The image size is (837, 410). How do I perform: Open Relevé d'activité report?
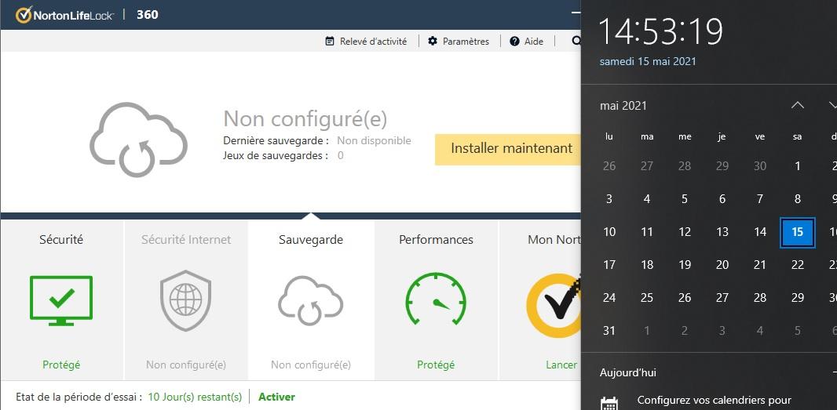point(373,41)
